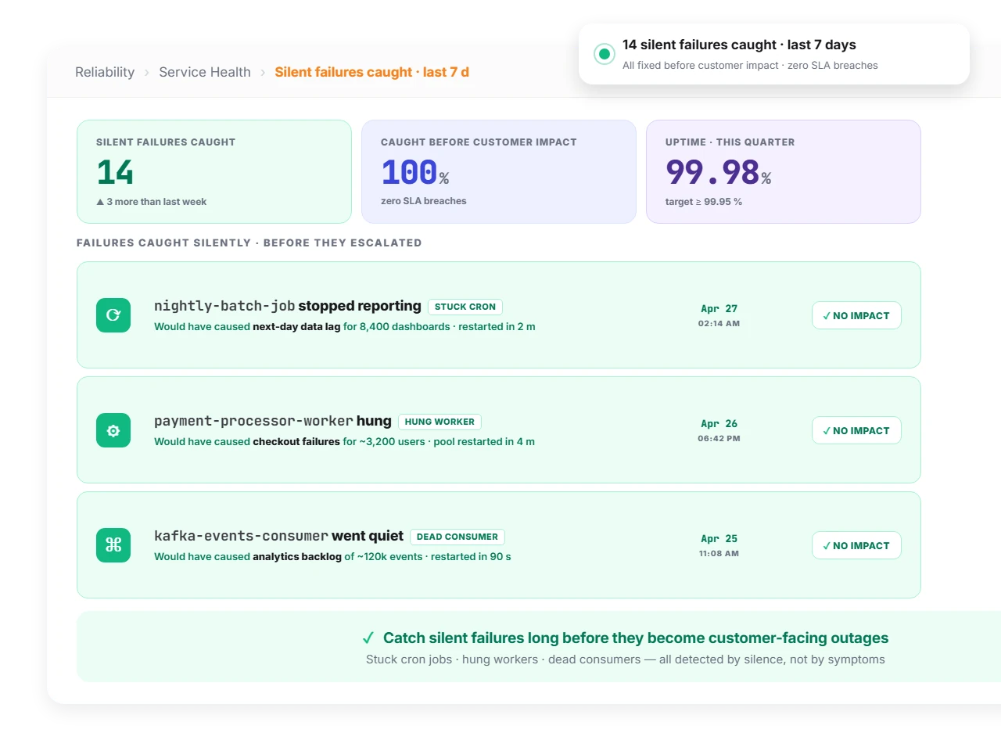Click 'target ≥ 99.95 %' text

coord(704,202)
